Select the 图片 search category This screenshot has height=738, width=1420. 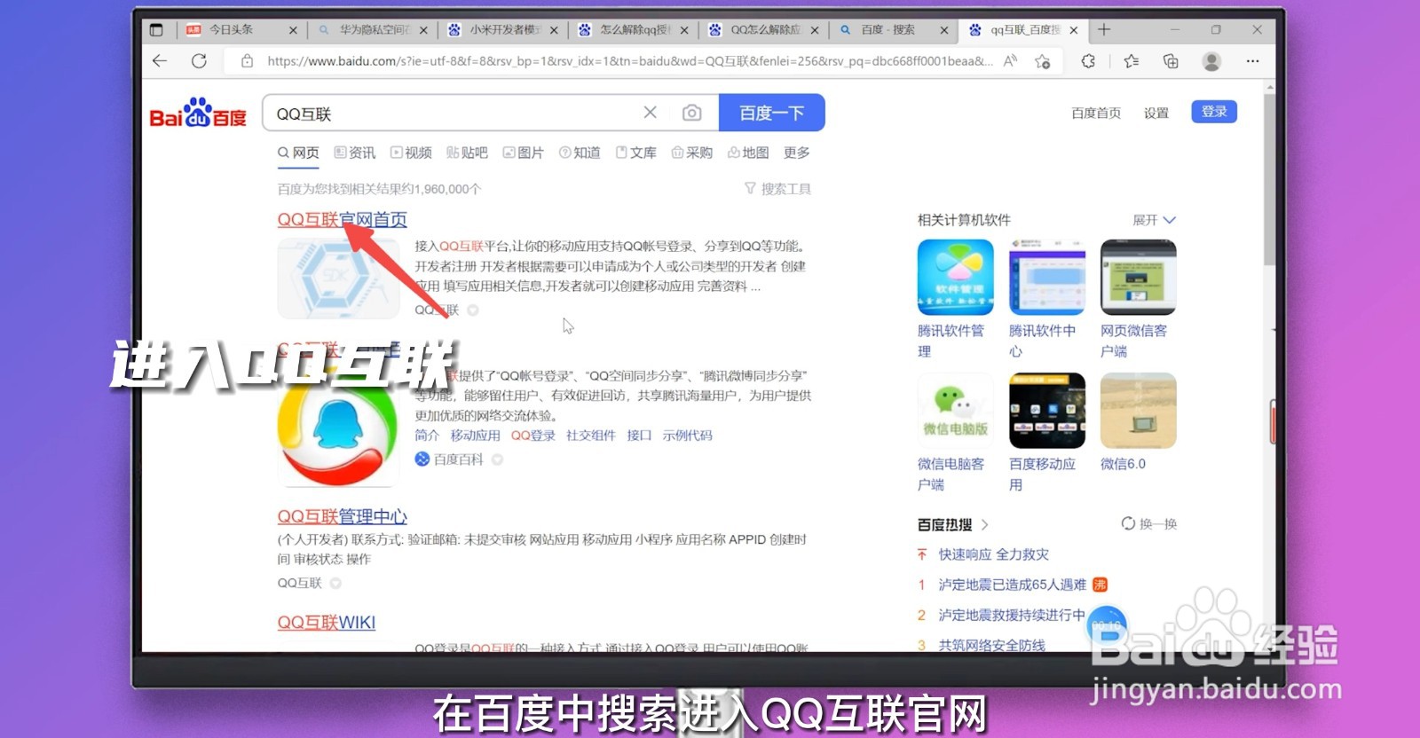(523, 153)
